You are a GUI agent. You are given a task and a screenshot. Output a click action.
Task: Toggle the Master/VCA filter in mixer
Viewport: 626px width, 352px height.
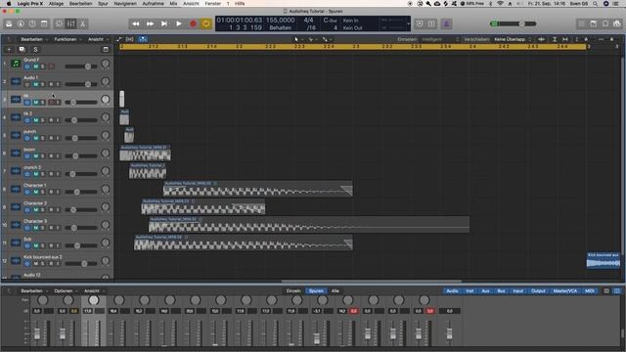pyautogui.click(x=565, y=291)
